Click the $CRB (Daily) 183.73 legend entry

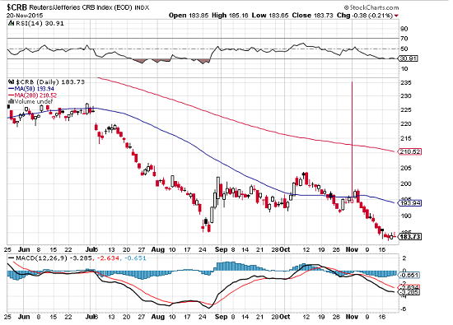50,82
